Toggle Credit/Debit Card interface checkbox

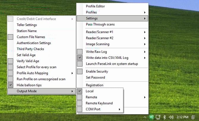tap(10, 19)
